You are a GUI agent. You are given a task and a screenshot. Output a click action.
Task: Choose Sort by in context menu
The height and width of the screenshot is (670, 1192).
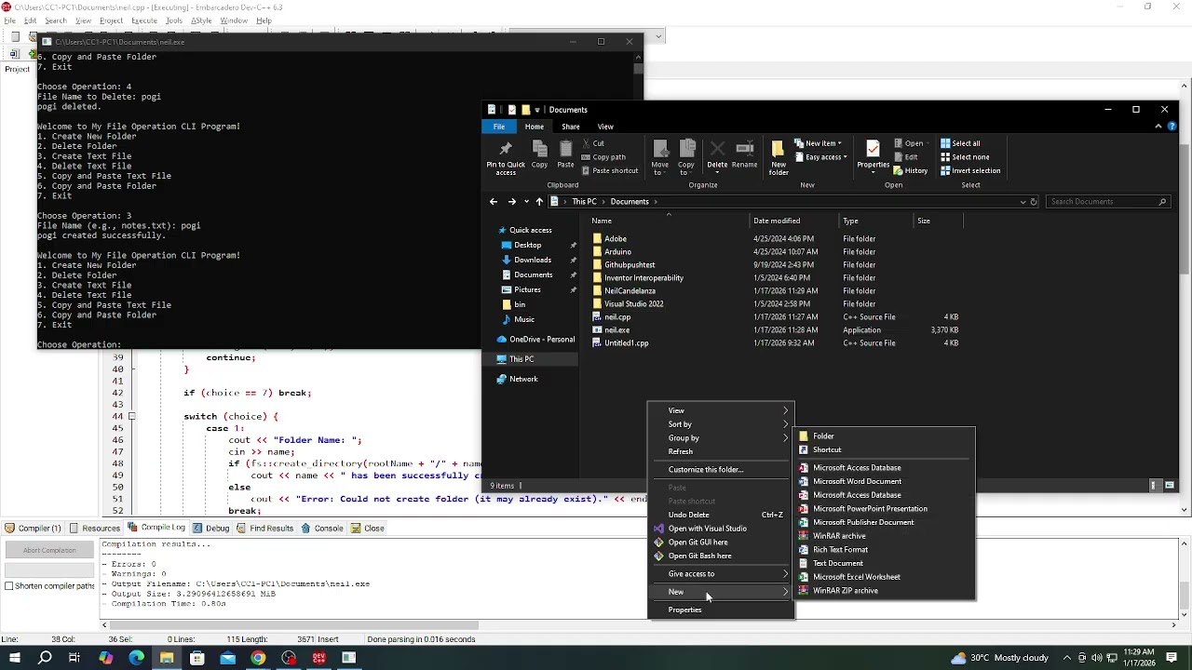pos(721,424)
